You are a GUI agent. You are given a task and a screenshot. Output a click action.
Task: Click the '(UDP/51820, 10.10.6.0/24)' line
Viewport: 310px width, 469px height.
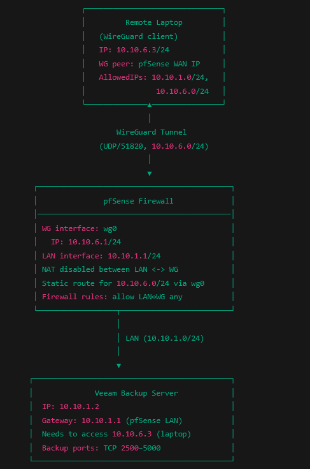[153, 146]
